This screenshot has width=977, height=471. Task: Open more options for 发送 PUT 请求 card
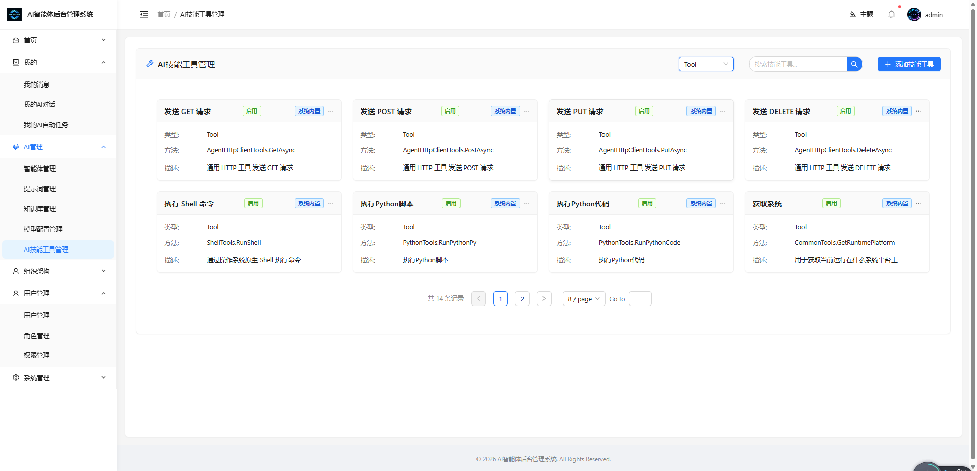pyautogui.click(x=723, y=111)
